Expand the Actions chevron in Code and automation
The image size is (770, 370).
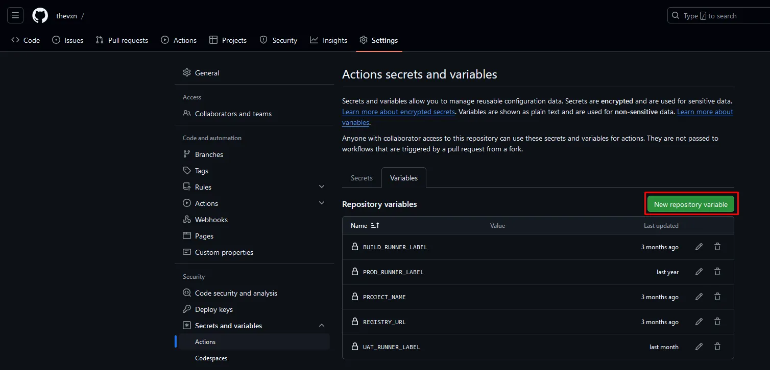(322, 203)
